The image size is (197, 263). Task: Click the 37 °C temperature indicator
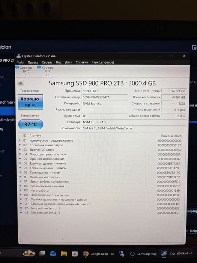31,124
